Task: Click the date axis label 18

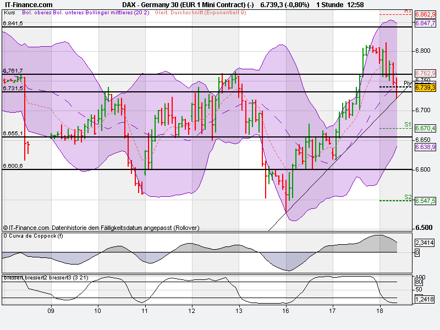Action: [380, 311]
